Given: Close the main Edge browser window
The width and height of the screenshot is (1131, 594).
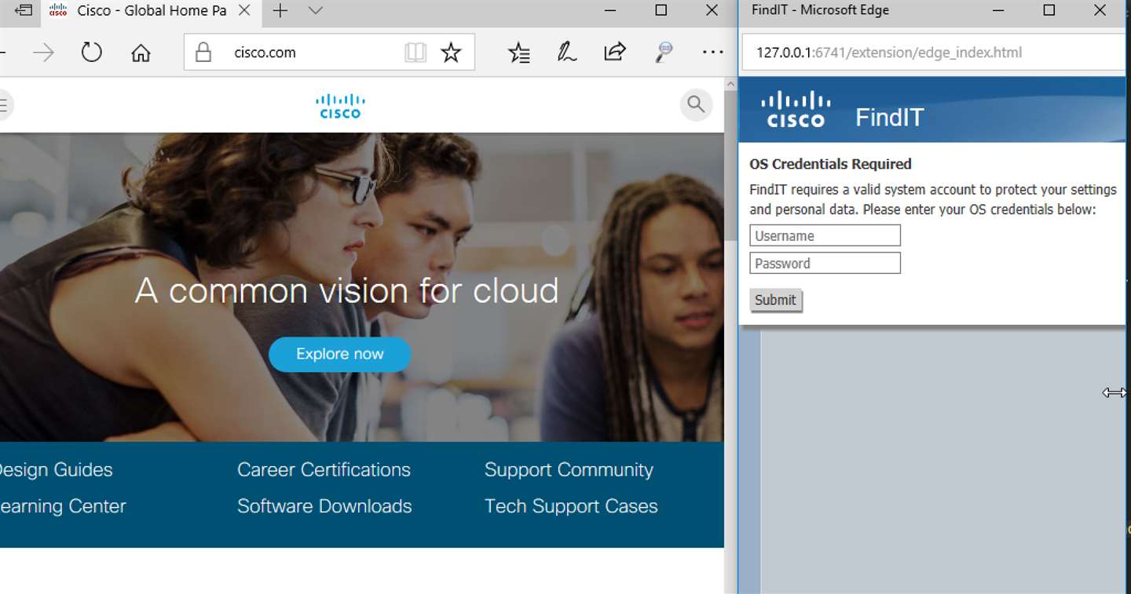Looking at the screenshot, I should pyautogui.click(x=712, y=10).
